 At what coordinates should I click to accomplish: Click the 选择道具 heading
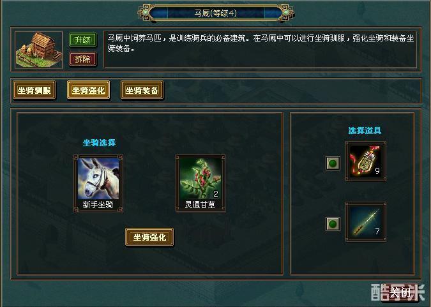pos(365,131)
